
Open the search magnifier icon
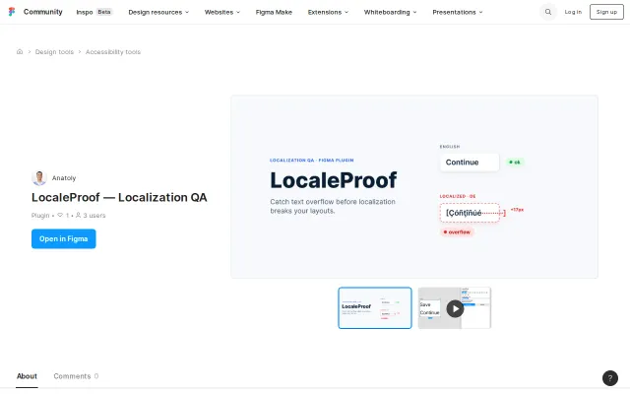tap(548, 12)
